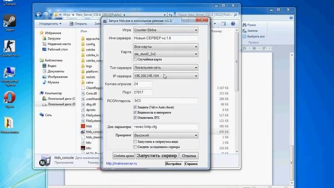Screen dimensions: 334x188
Task: Open the Help button in dialog
Action: pyautogui.click(x=191, y=163)
